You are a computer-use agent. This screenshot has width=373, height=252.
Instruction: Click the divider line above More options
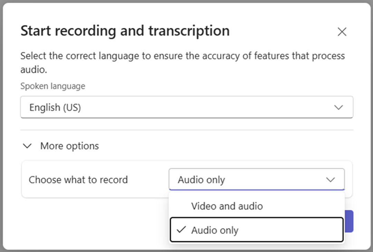point(186,130)
